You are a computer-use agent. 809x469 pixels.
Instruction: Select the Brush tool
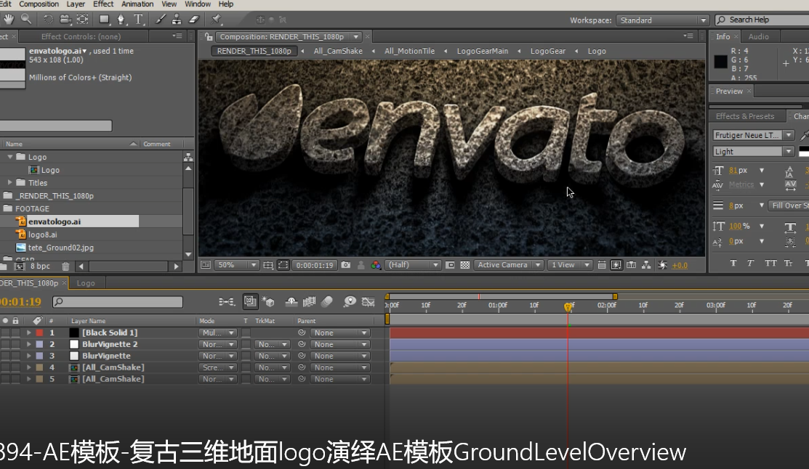tap(161, 20)
